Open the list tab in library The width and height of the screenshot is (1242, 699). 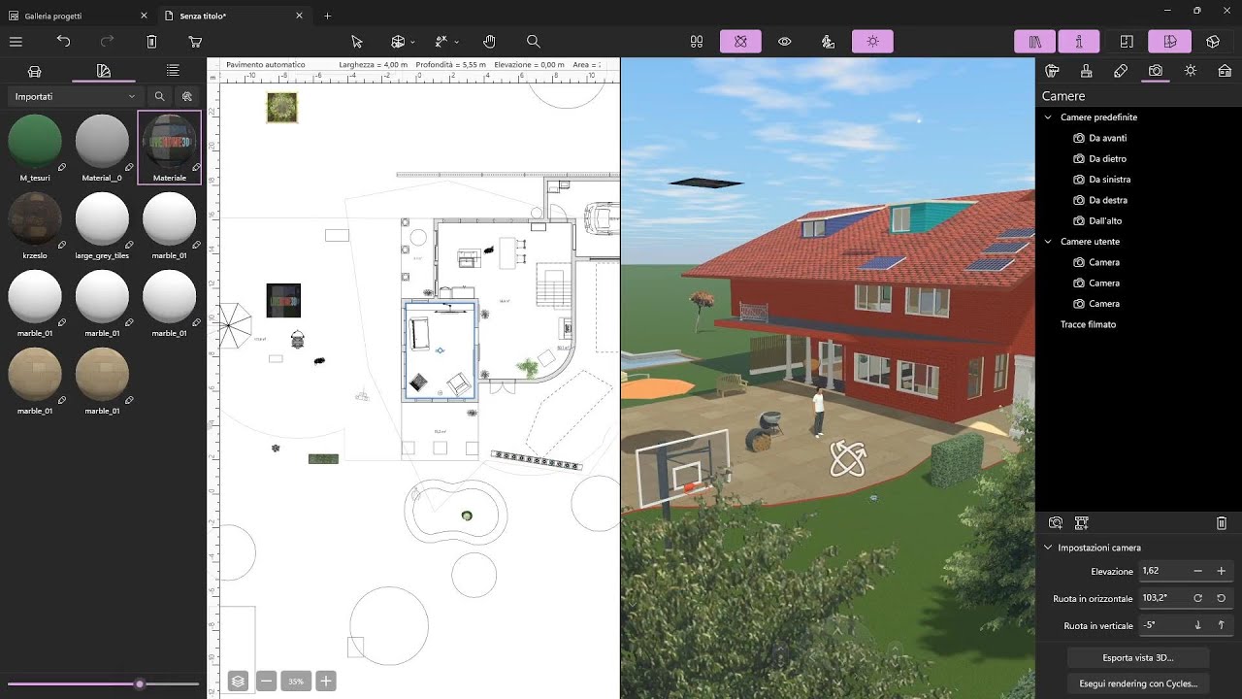click(x=173, y=71)
